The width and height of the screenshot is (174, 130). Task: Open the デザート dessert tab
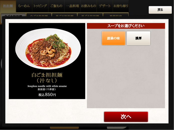pyautogui.click(x=105, y=6)
